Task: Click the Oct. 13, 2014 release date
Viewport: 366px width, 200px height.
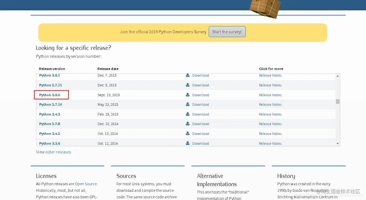Action: pyautogui.click(x=108, y=134)
